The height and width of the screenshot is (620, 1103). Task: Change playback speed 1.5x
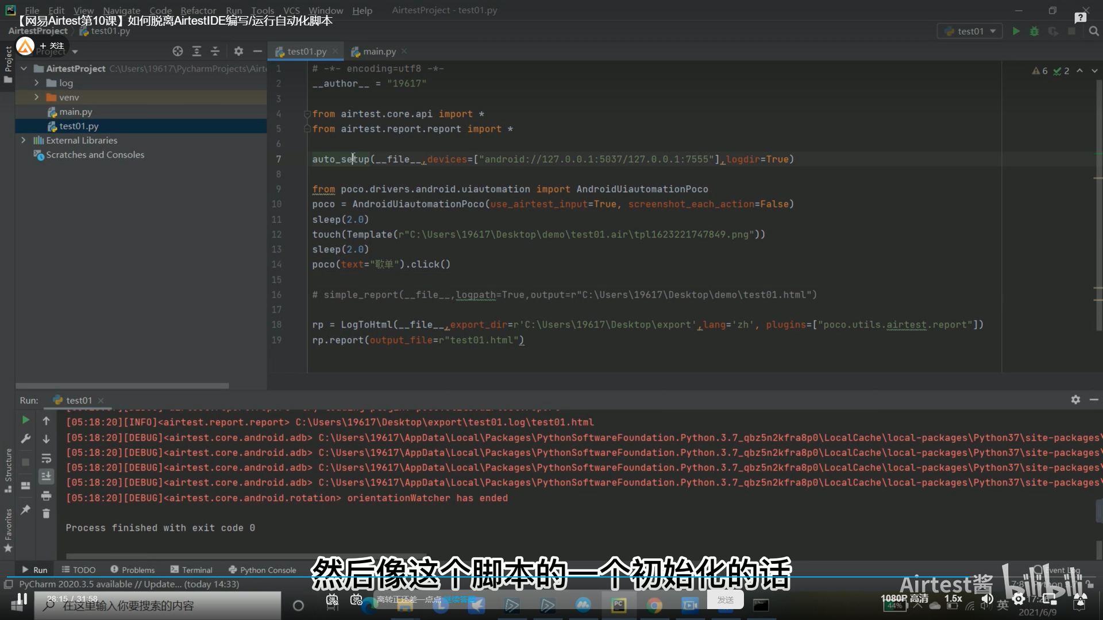click(x=953, y=598)
